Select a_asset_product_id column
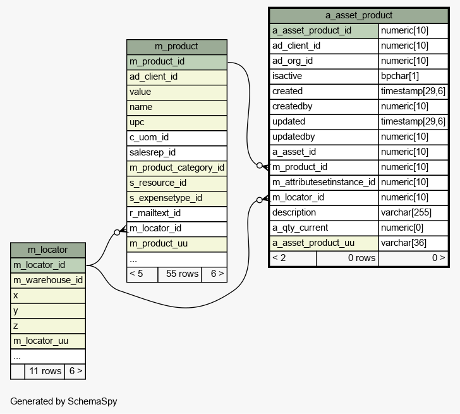 click(x=324, y=31)
